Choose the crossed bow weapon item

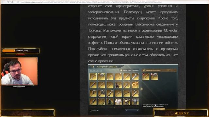127,85
